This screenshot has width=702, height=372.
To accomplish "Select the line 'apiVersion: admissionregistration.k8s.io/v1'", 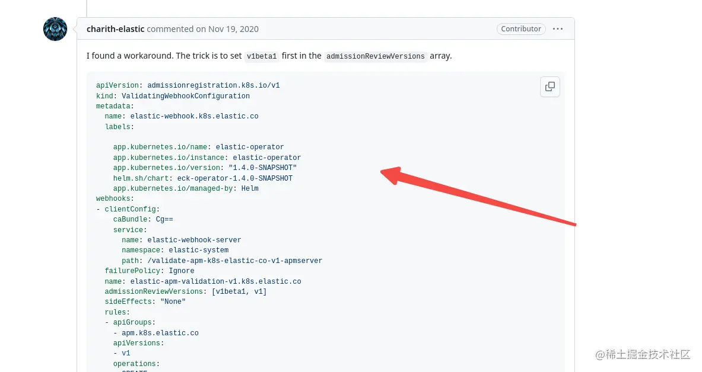I will [188, 85].
